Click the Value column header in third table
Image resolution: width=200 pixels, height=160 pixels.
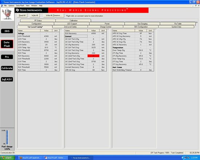[x=141, y=31]
